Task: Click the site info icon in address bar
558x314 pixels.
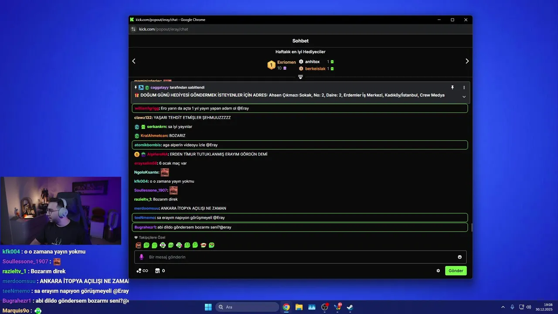Action: [x=133, y=29]
